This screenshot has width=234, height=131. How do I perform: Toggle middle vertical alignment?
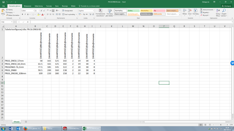click(50, 10)
